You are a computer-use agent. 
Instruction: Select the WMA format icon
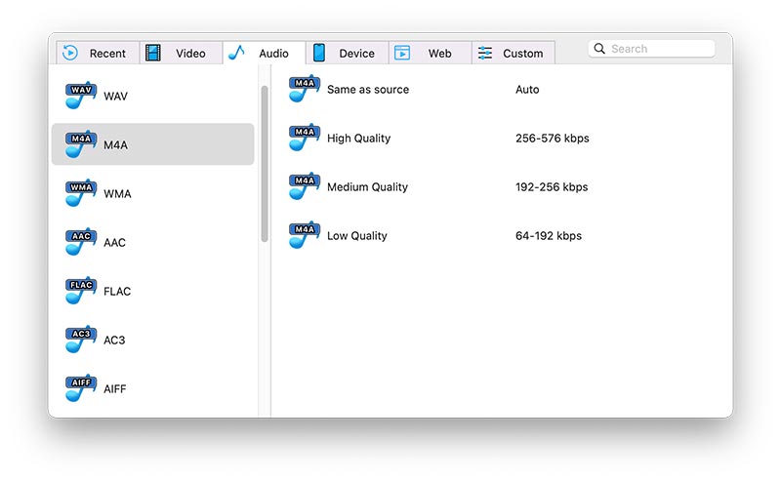pos(81,193)
